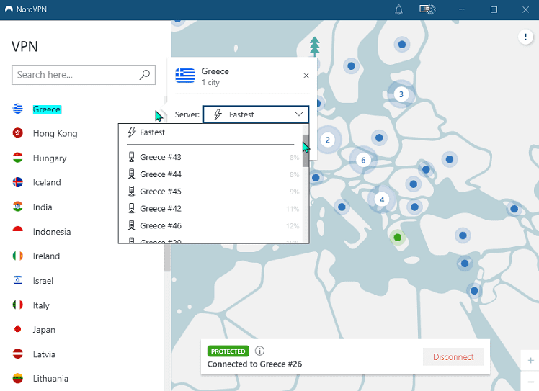This screenshot has height=391, width=539.
Task: Select server Greece #42
Action: pyautogui.click(x=210, y=209)
